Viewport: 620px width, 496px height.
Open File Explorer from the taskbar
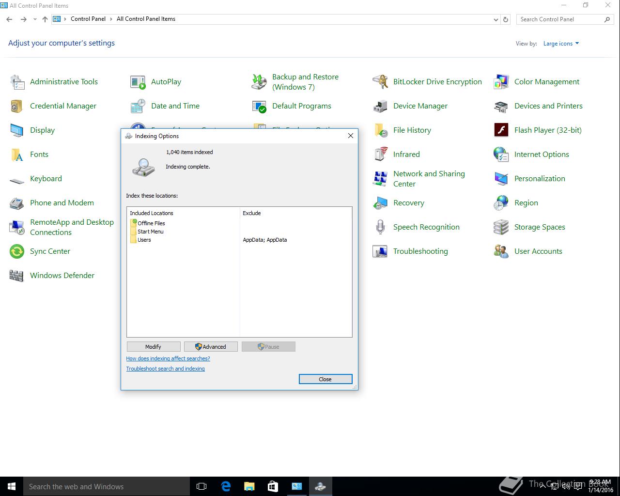coord(249,486)
